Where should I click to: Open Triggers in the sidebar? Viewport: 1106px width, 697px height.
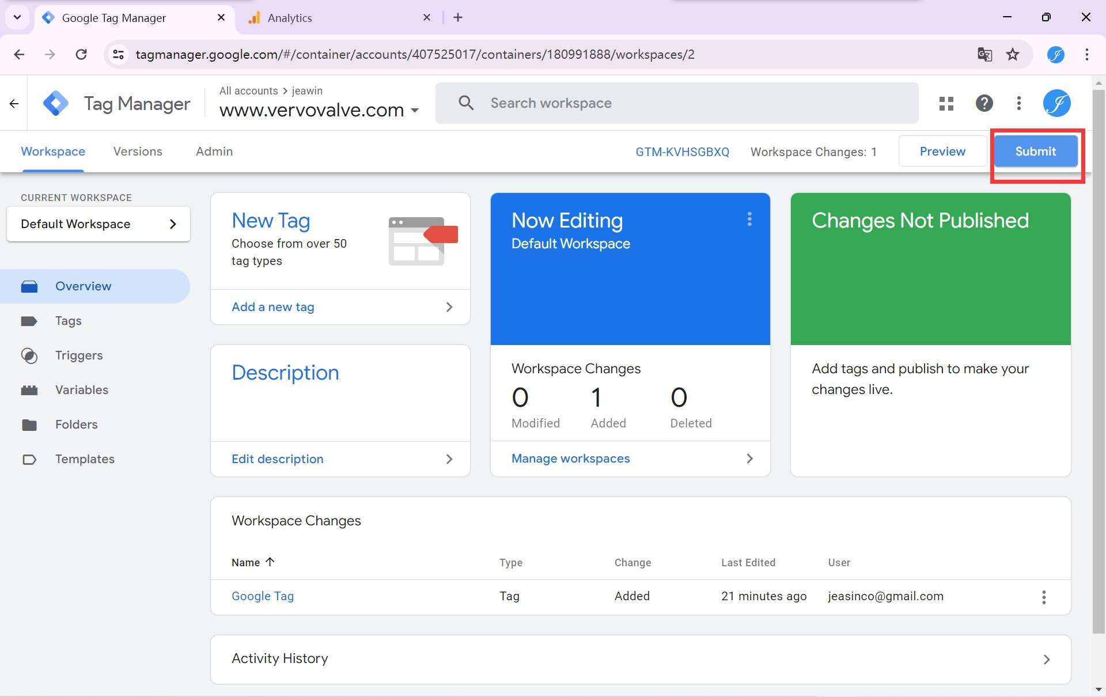pyautogui.click(x=95, y=355)
